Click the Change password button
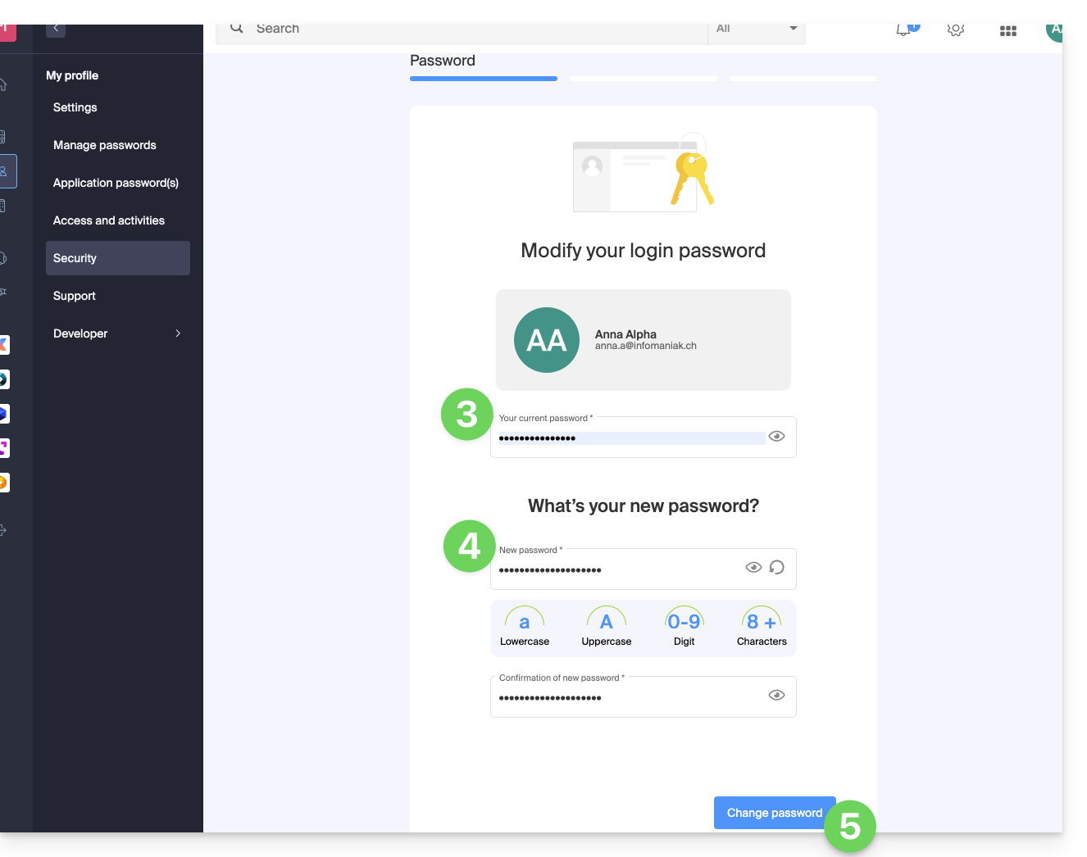 773,813
